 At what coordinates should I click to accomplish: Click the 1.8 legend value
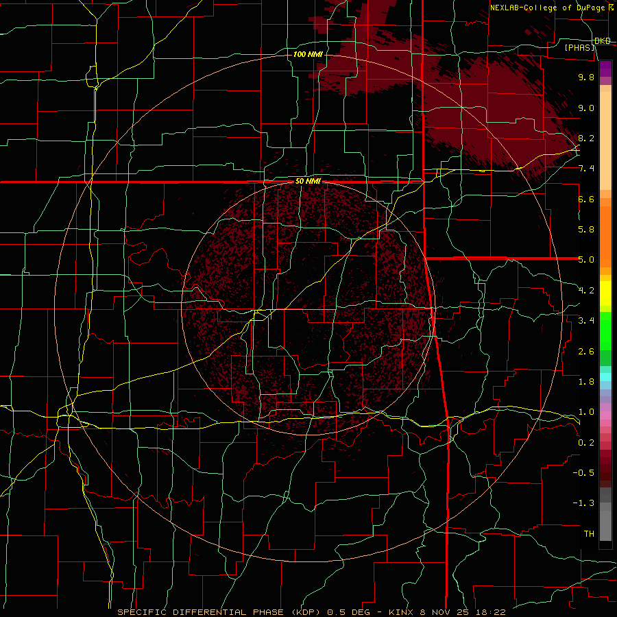click(586, 382)
